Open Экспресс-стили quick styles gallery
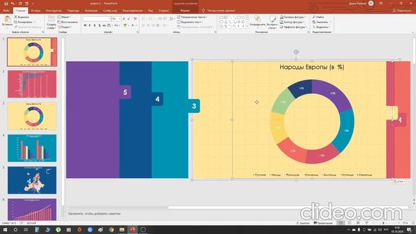 [272, 22]
